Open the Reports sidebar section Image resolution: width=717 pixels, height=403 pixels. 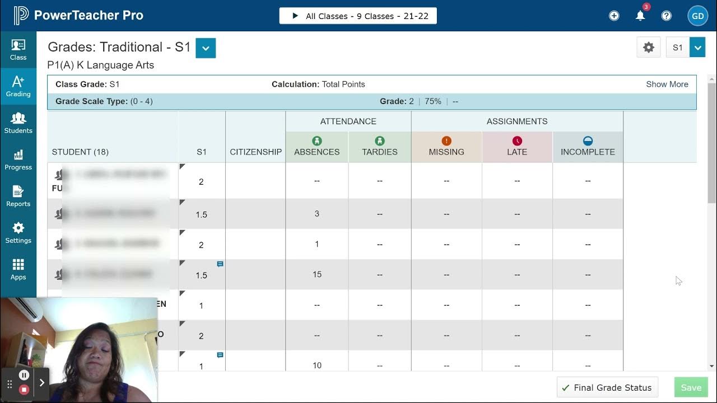pos(18,196)
